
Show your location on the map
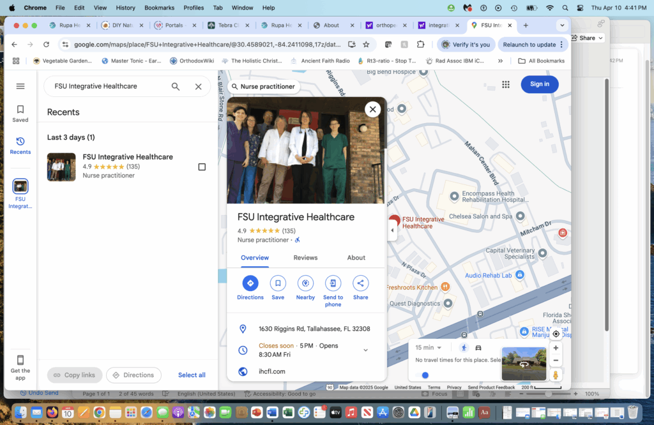coord(556,334)
